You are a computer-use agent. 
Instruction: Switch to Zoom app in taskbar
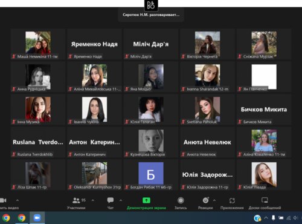pos(37,218)
